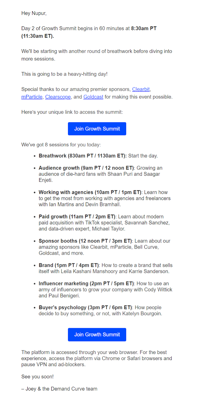
Task: Open the mParticle sponsor link
Action: point(32,97)
